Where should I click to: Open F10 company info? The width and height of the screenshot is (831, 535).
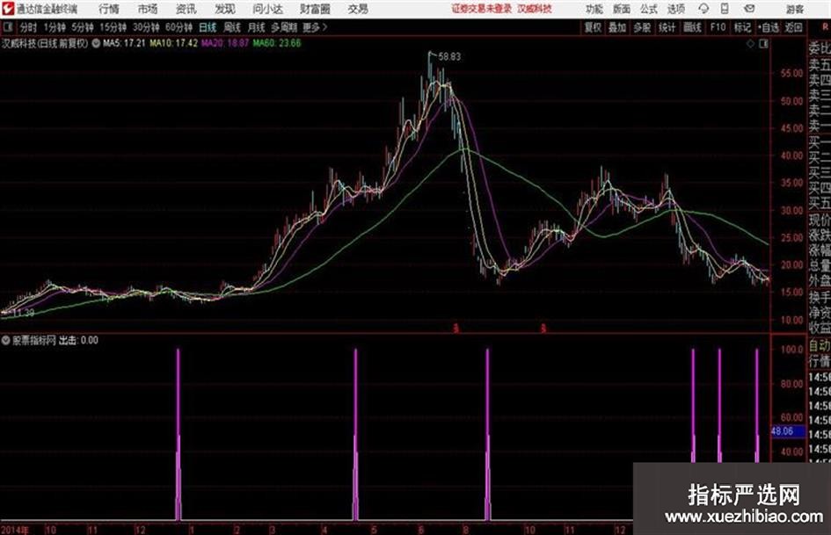[x=718, y=27]
